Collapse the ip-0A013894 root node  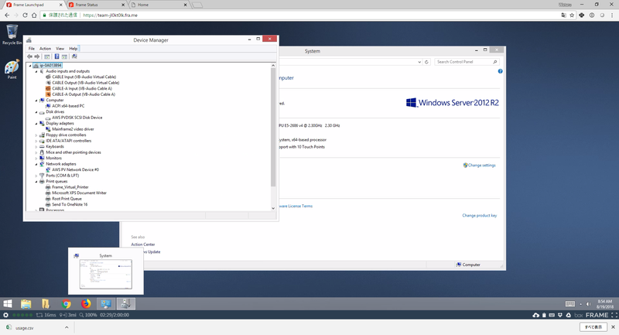coord(30,66)
